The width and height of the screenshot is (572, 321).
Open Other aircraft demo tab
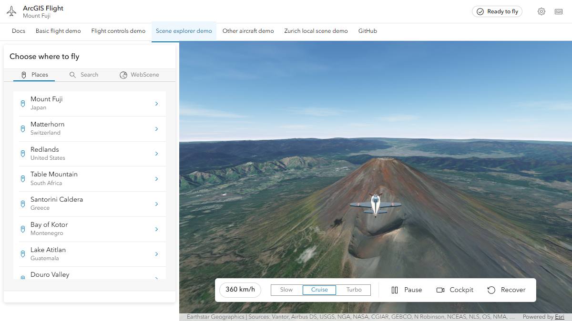coord(248,31)
